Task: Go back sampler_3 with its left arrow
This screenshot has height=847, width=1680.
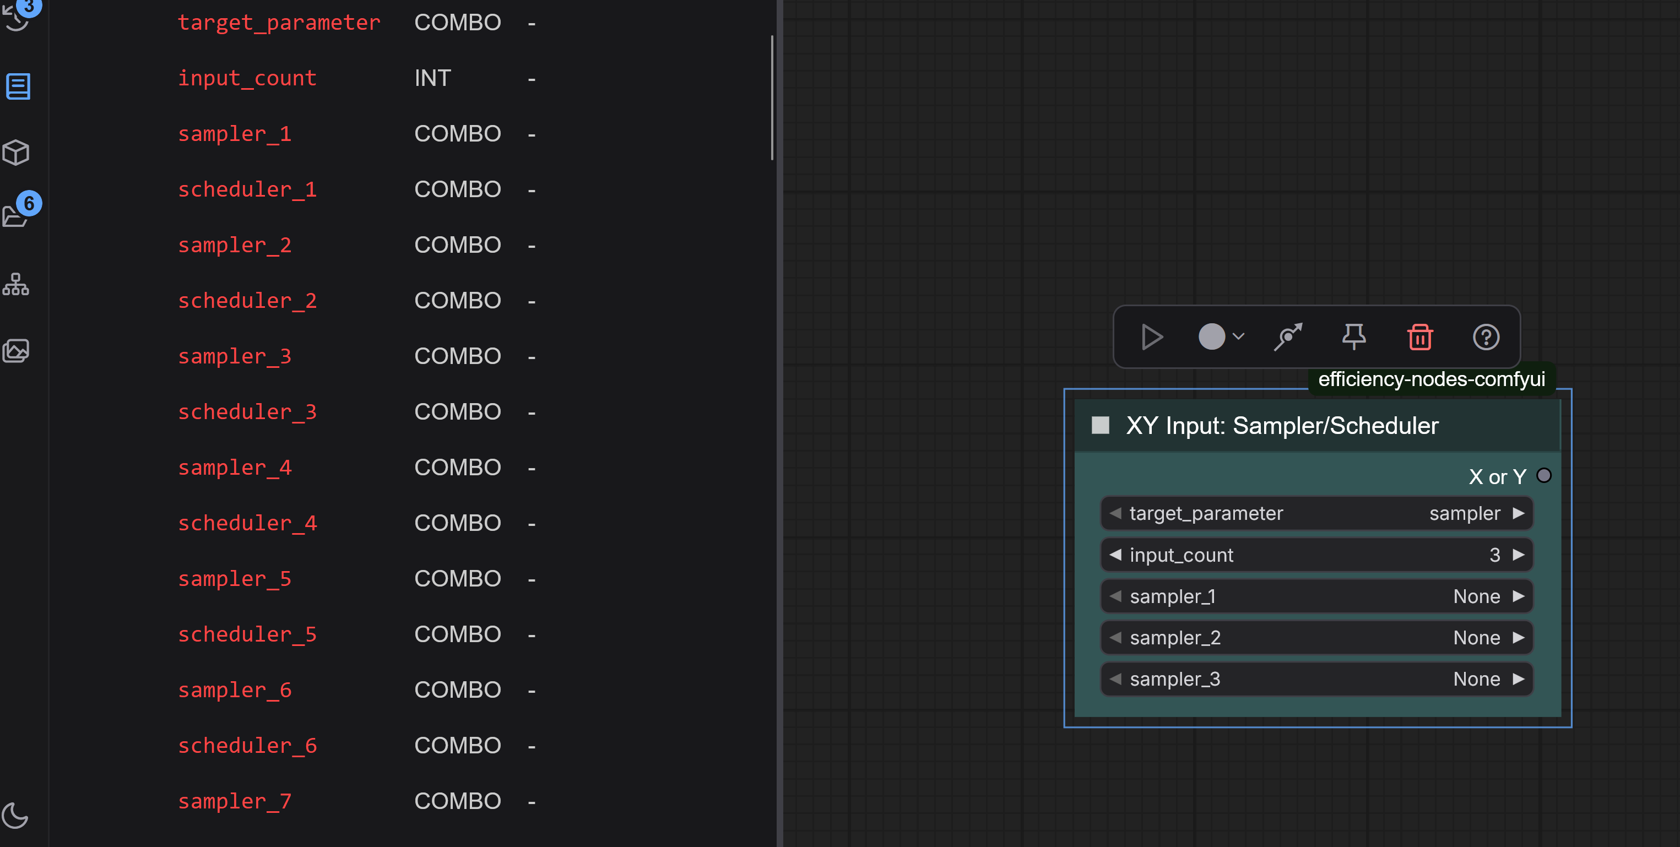Action: click(x=1115, y=679)
